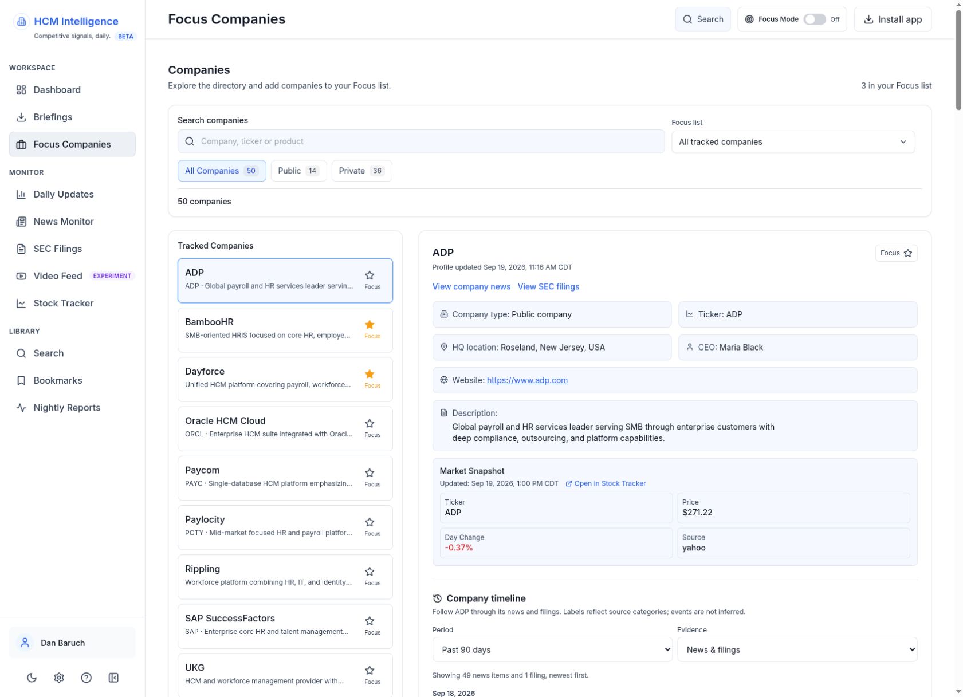The width and height of the screenshot is (963, 697).
Task: Open the Dan Baruch user profile
Action: click(72, 643)
